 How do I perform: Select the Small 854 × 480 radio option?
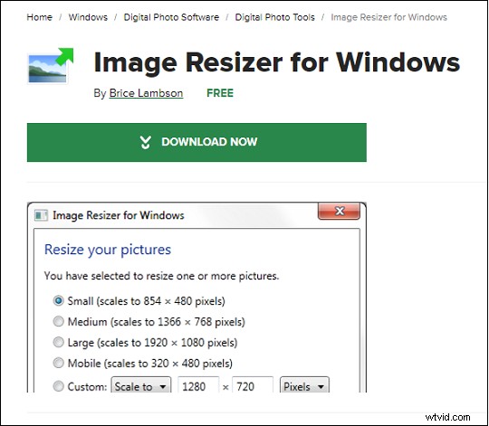[x=58, y=301]
